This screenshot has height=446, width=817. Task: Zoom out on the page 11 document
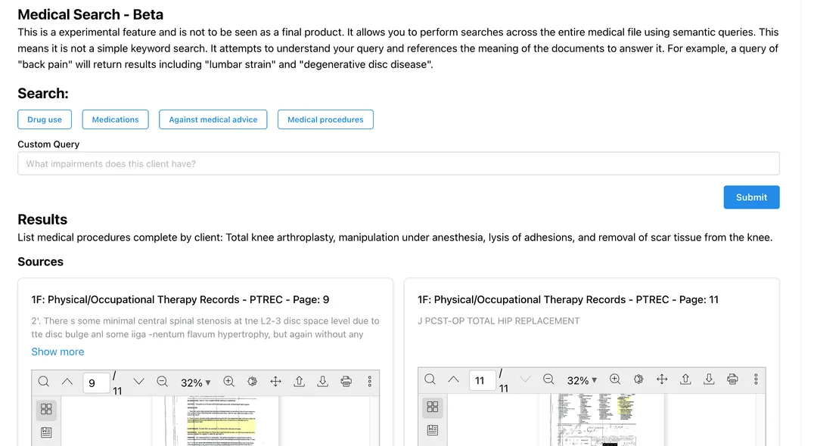(548, 379)
